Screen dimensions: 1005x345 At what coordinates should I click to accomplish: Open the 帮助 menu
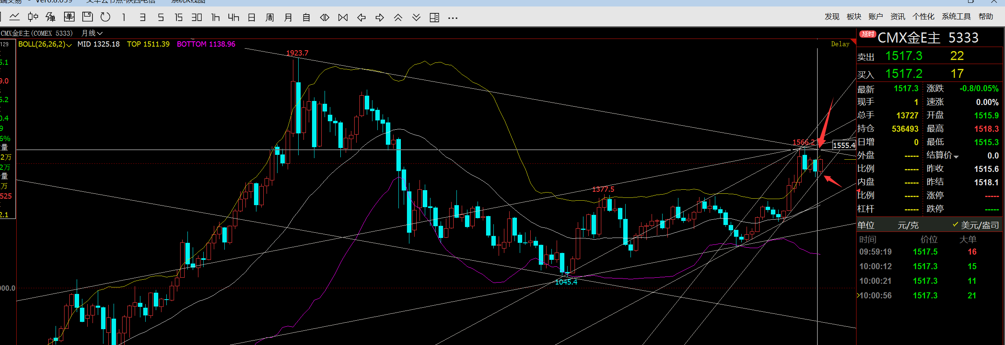tap(986, 17)
